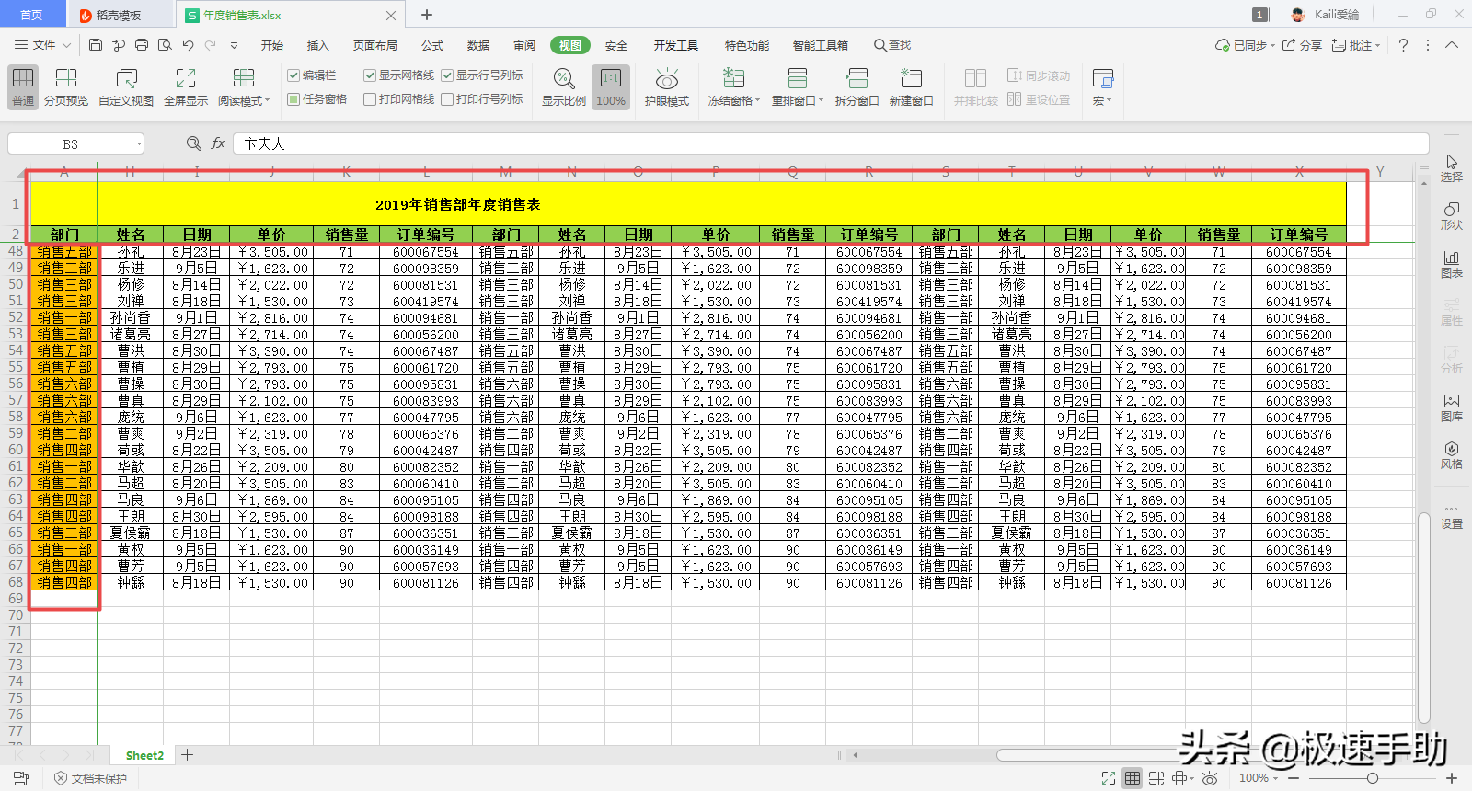Open the zoom ratio dialog (显示比例)
Image resolution: width=1472 pixels, height=791 pixels.
tap(563, 87)
